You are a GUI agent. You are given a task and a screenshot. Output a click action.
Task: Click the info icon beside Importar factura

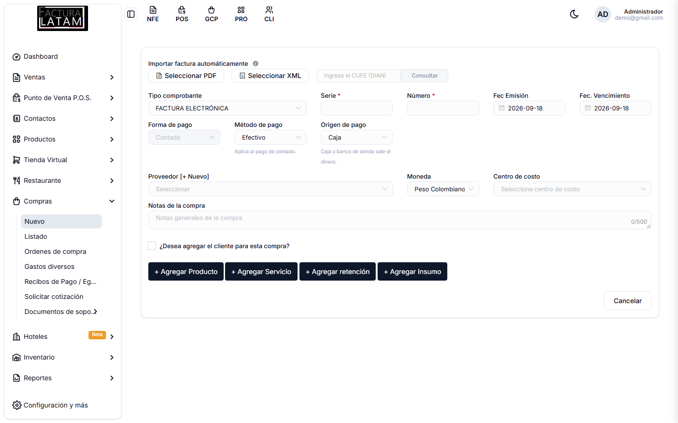(256, 63)
